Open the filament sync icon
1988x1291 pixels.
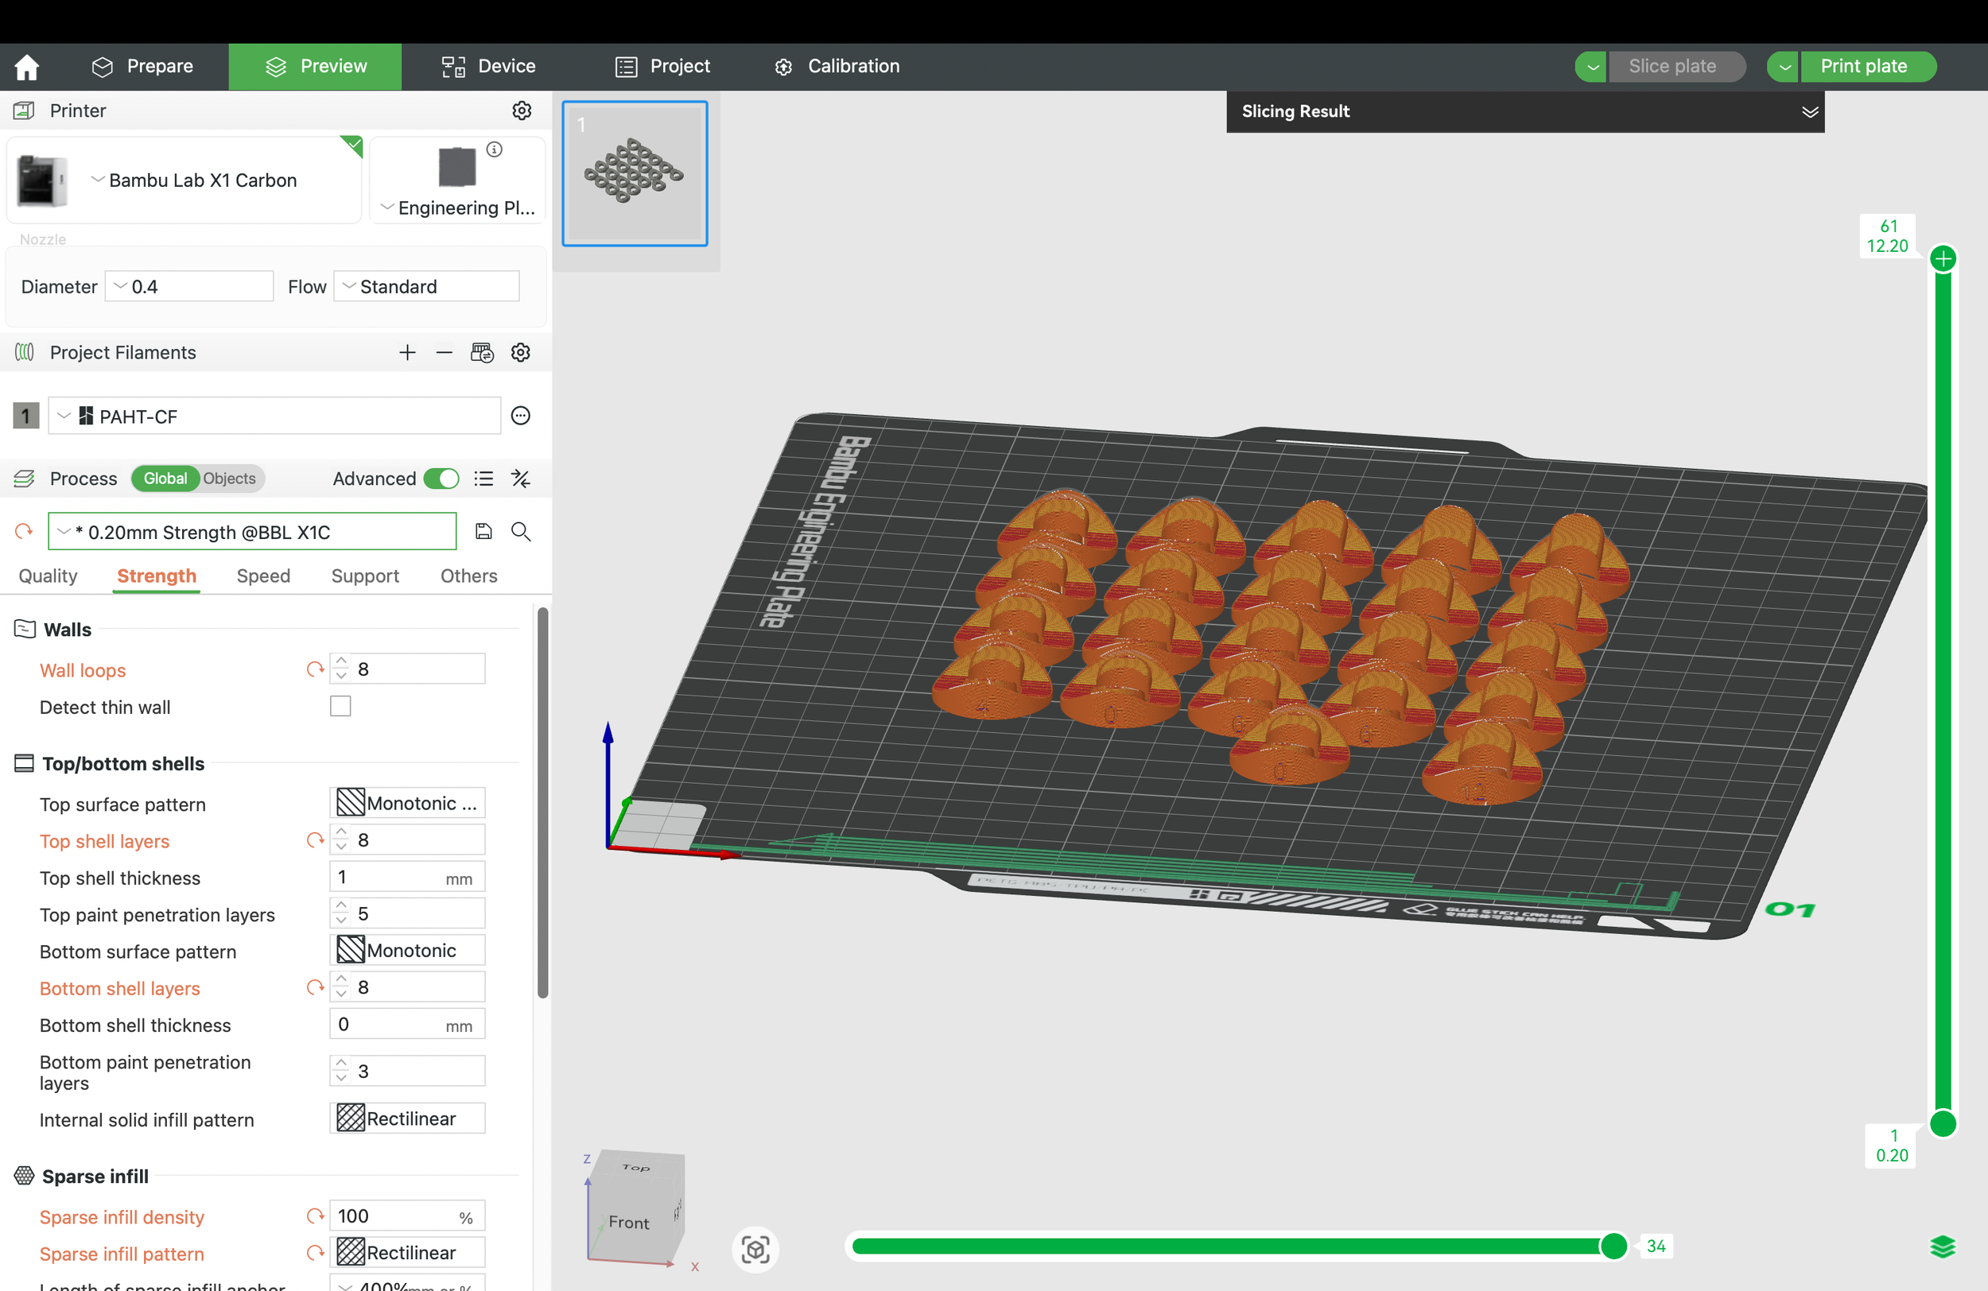pos(482,352)
